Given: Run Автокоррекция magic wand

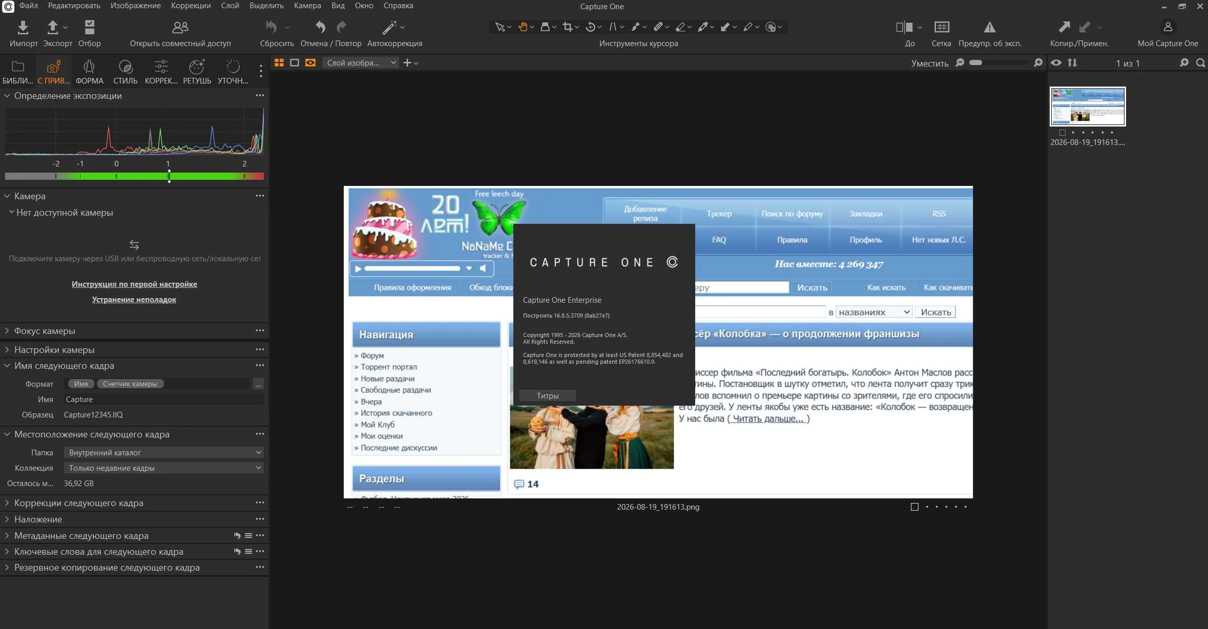Looking at the screenshot, I should (x=390, y=27).
